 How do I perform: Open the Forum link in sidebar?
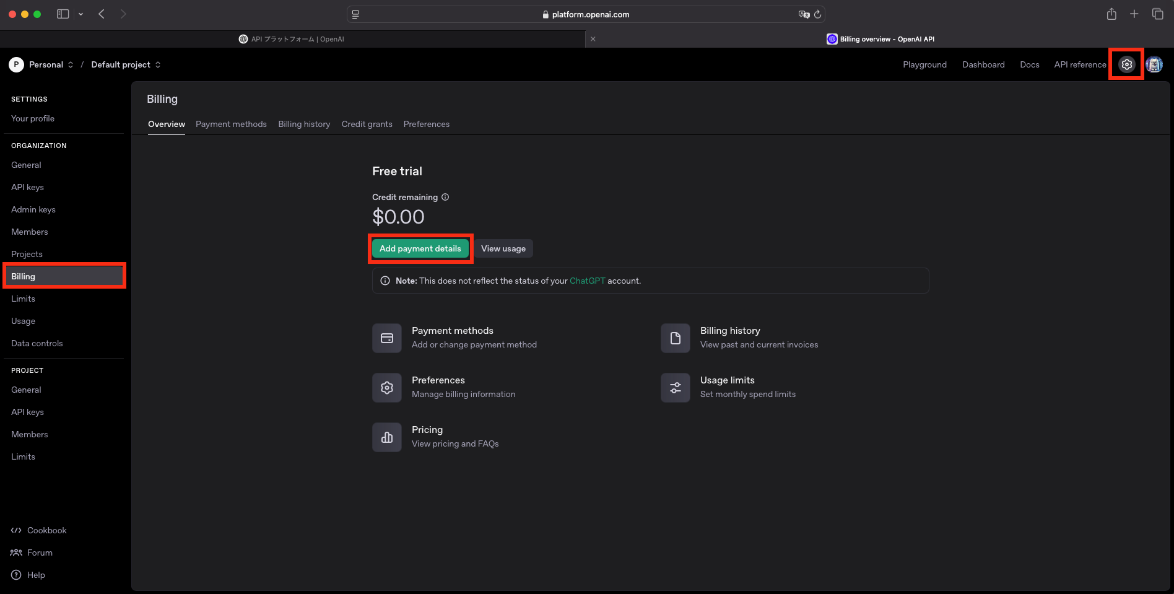pyautogui.click(x=32, y=553)
